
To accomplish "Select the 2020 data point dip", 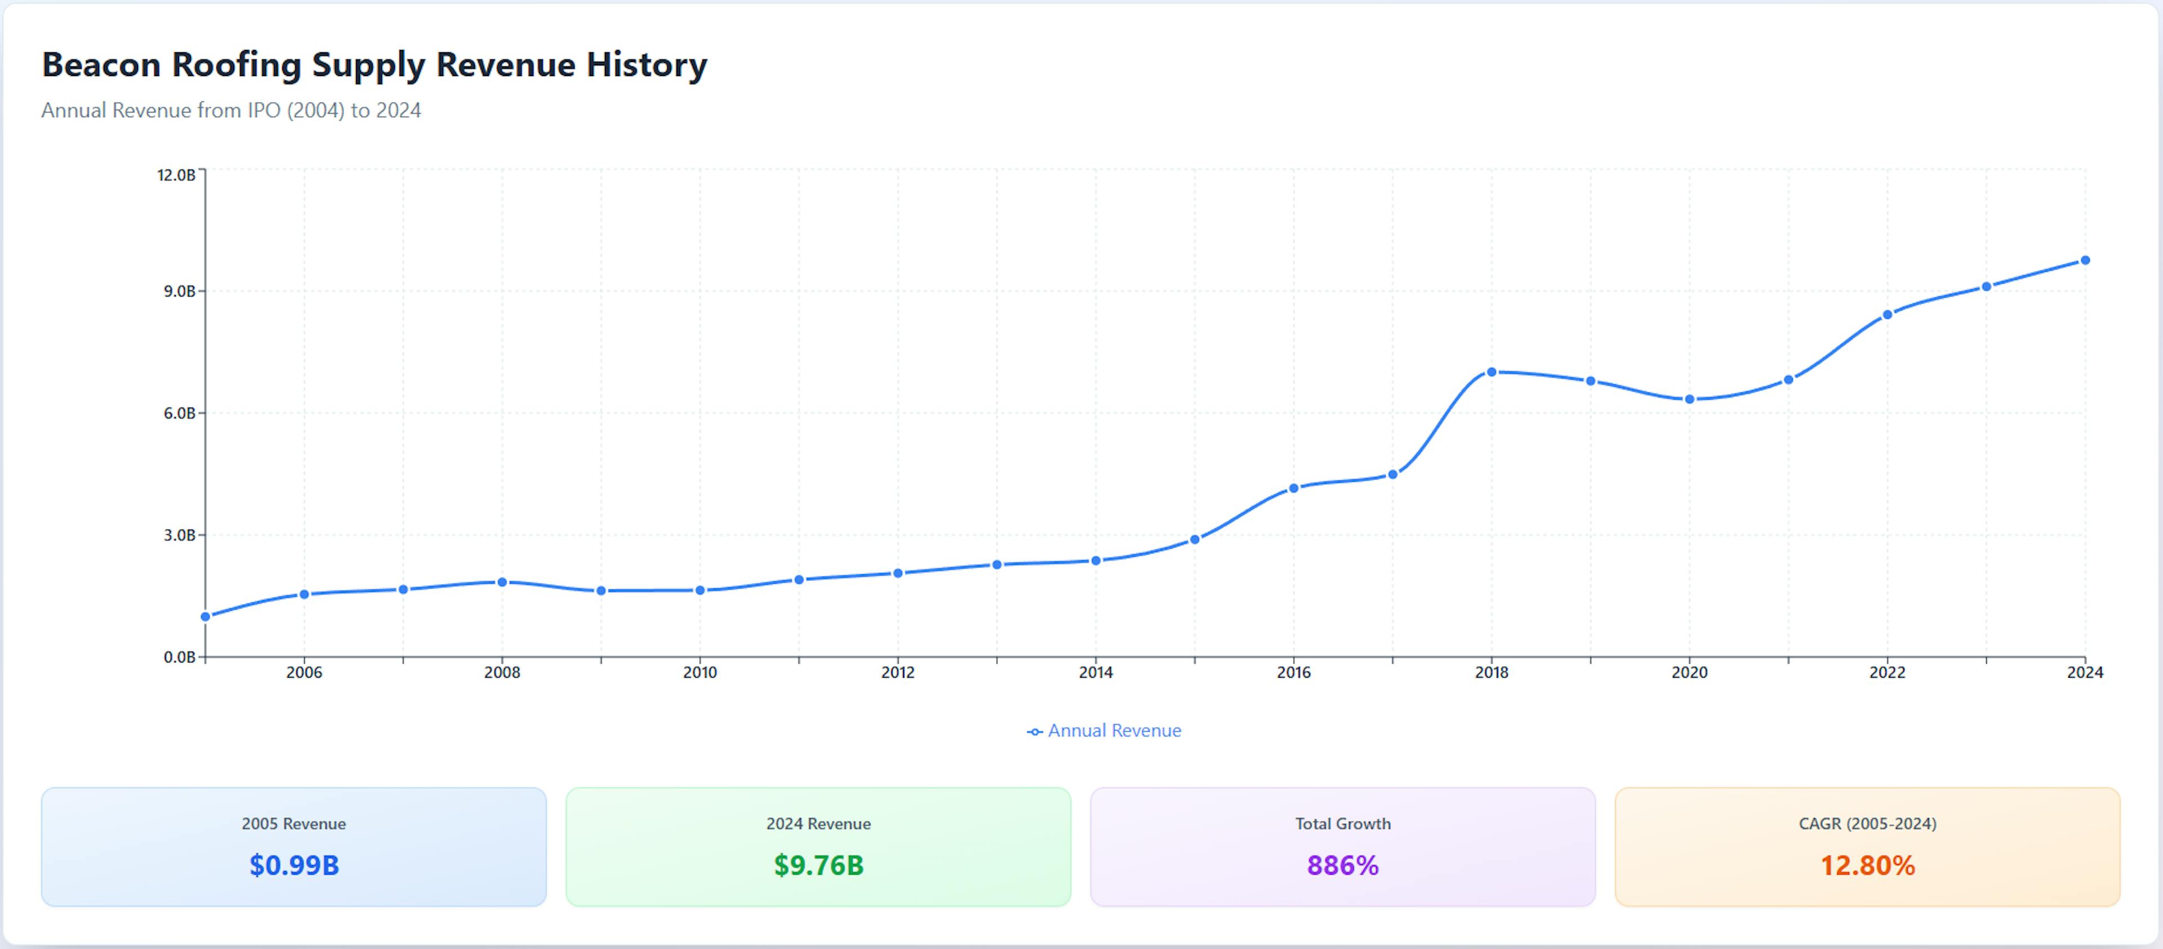I will coord(1689,400).
